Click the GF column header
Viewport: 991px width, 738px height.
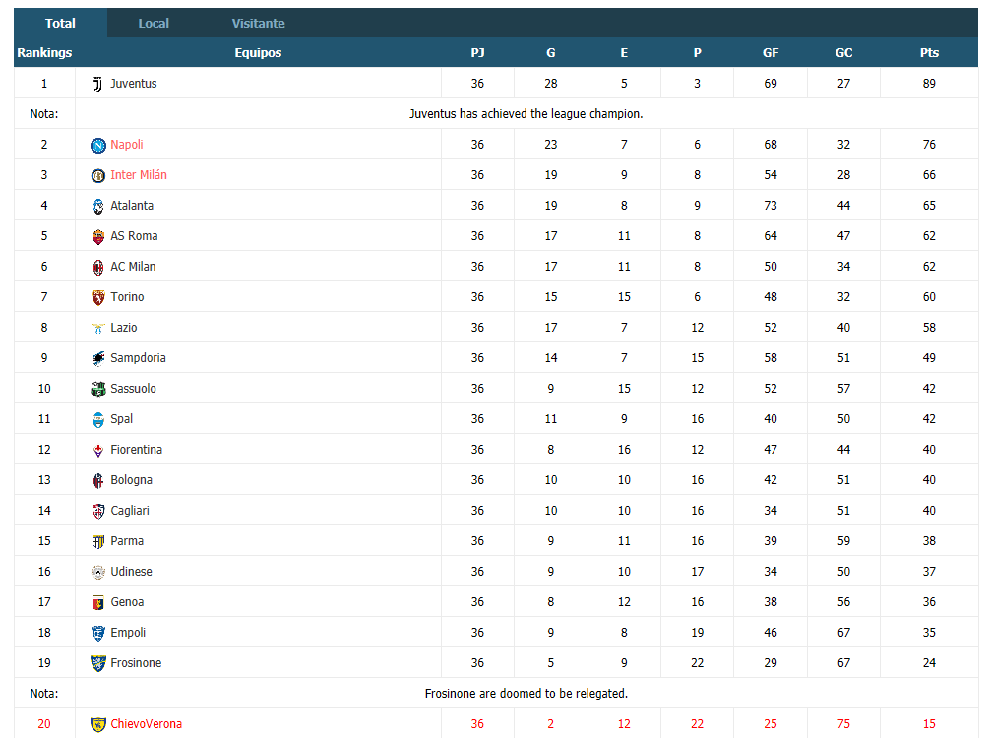[771, 53]
